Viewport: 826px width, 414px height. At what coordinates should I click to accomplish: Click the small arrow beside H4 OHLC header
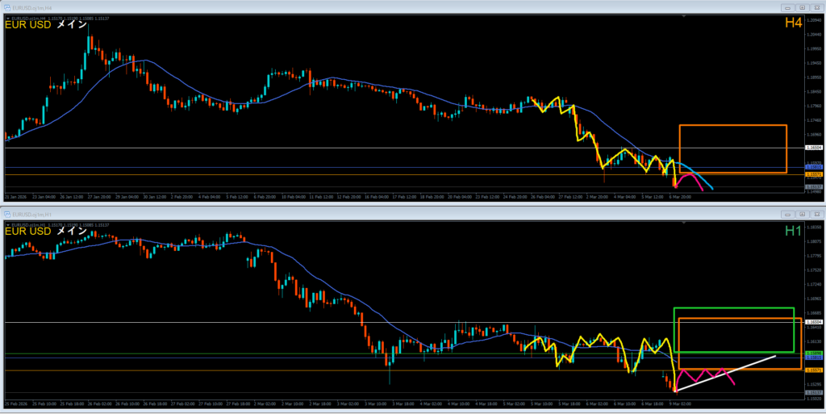click(6, 18)
